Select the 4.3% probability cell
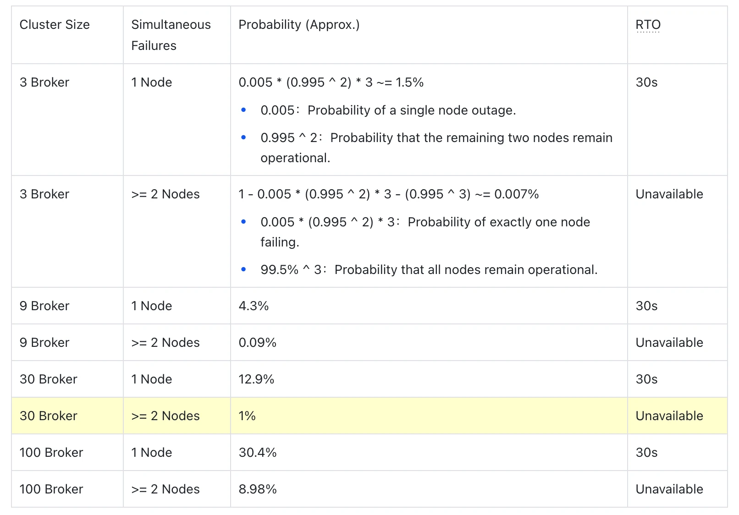This screenshot has width=739, height=515. [x=254, y=306]
